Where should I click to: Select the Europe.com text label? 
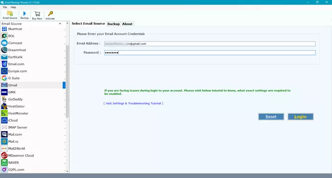[17, 71]
